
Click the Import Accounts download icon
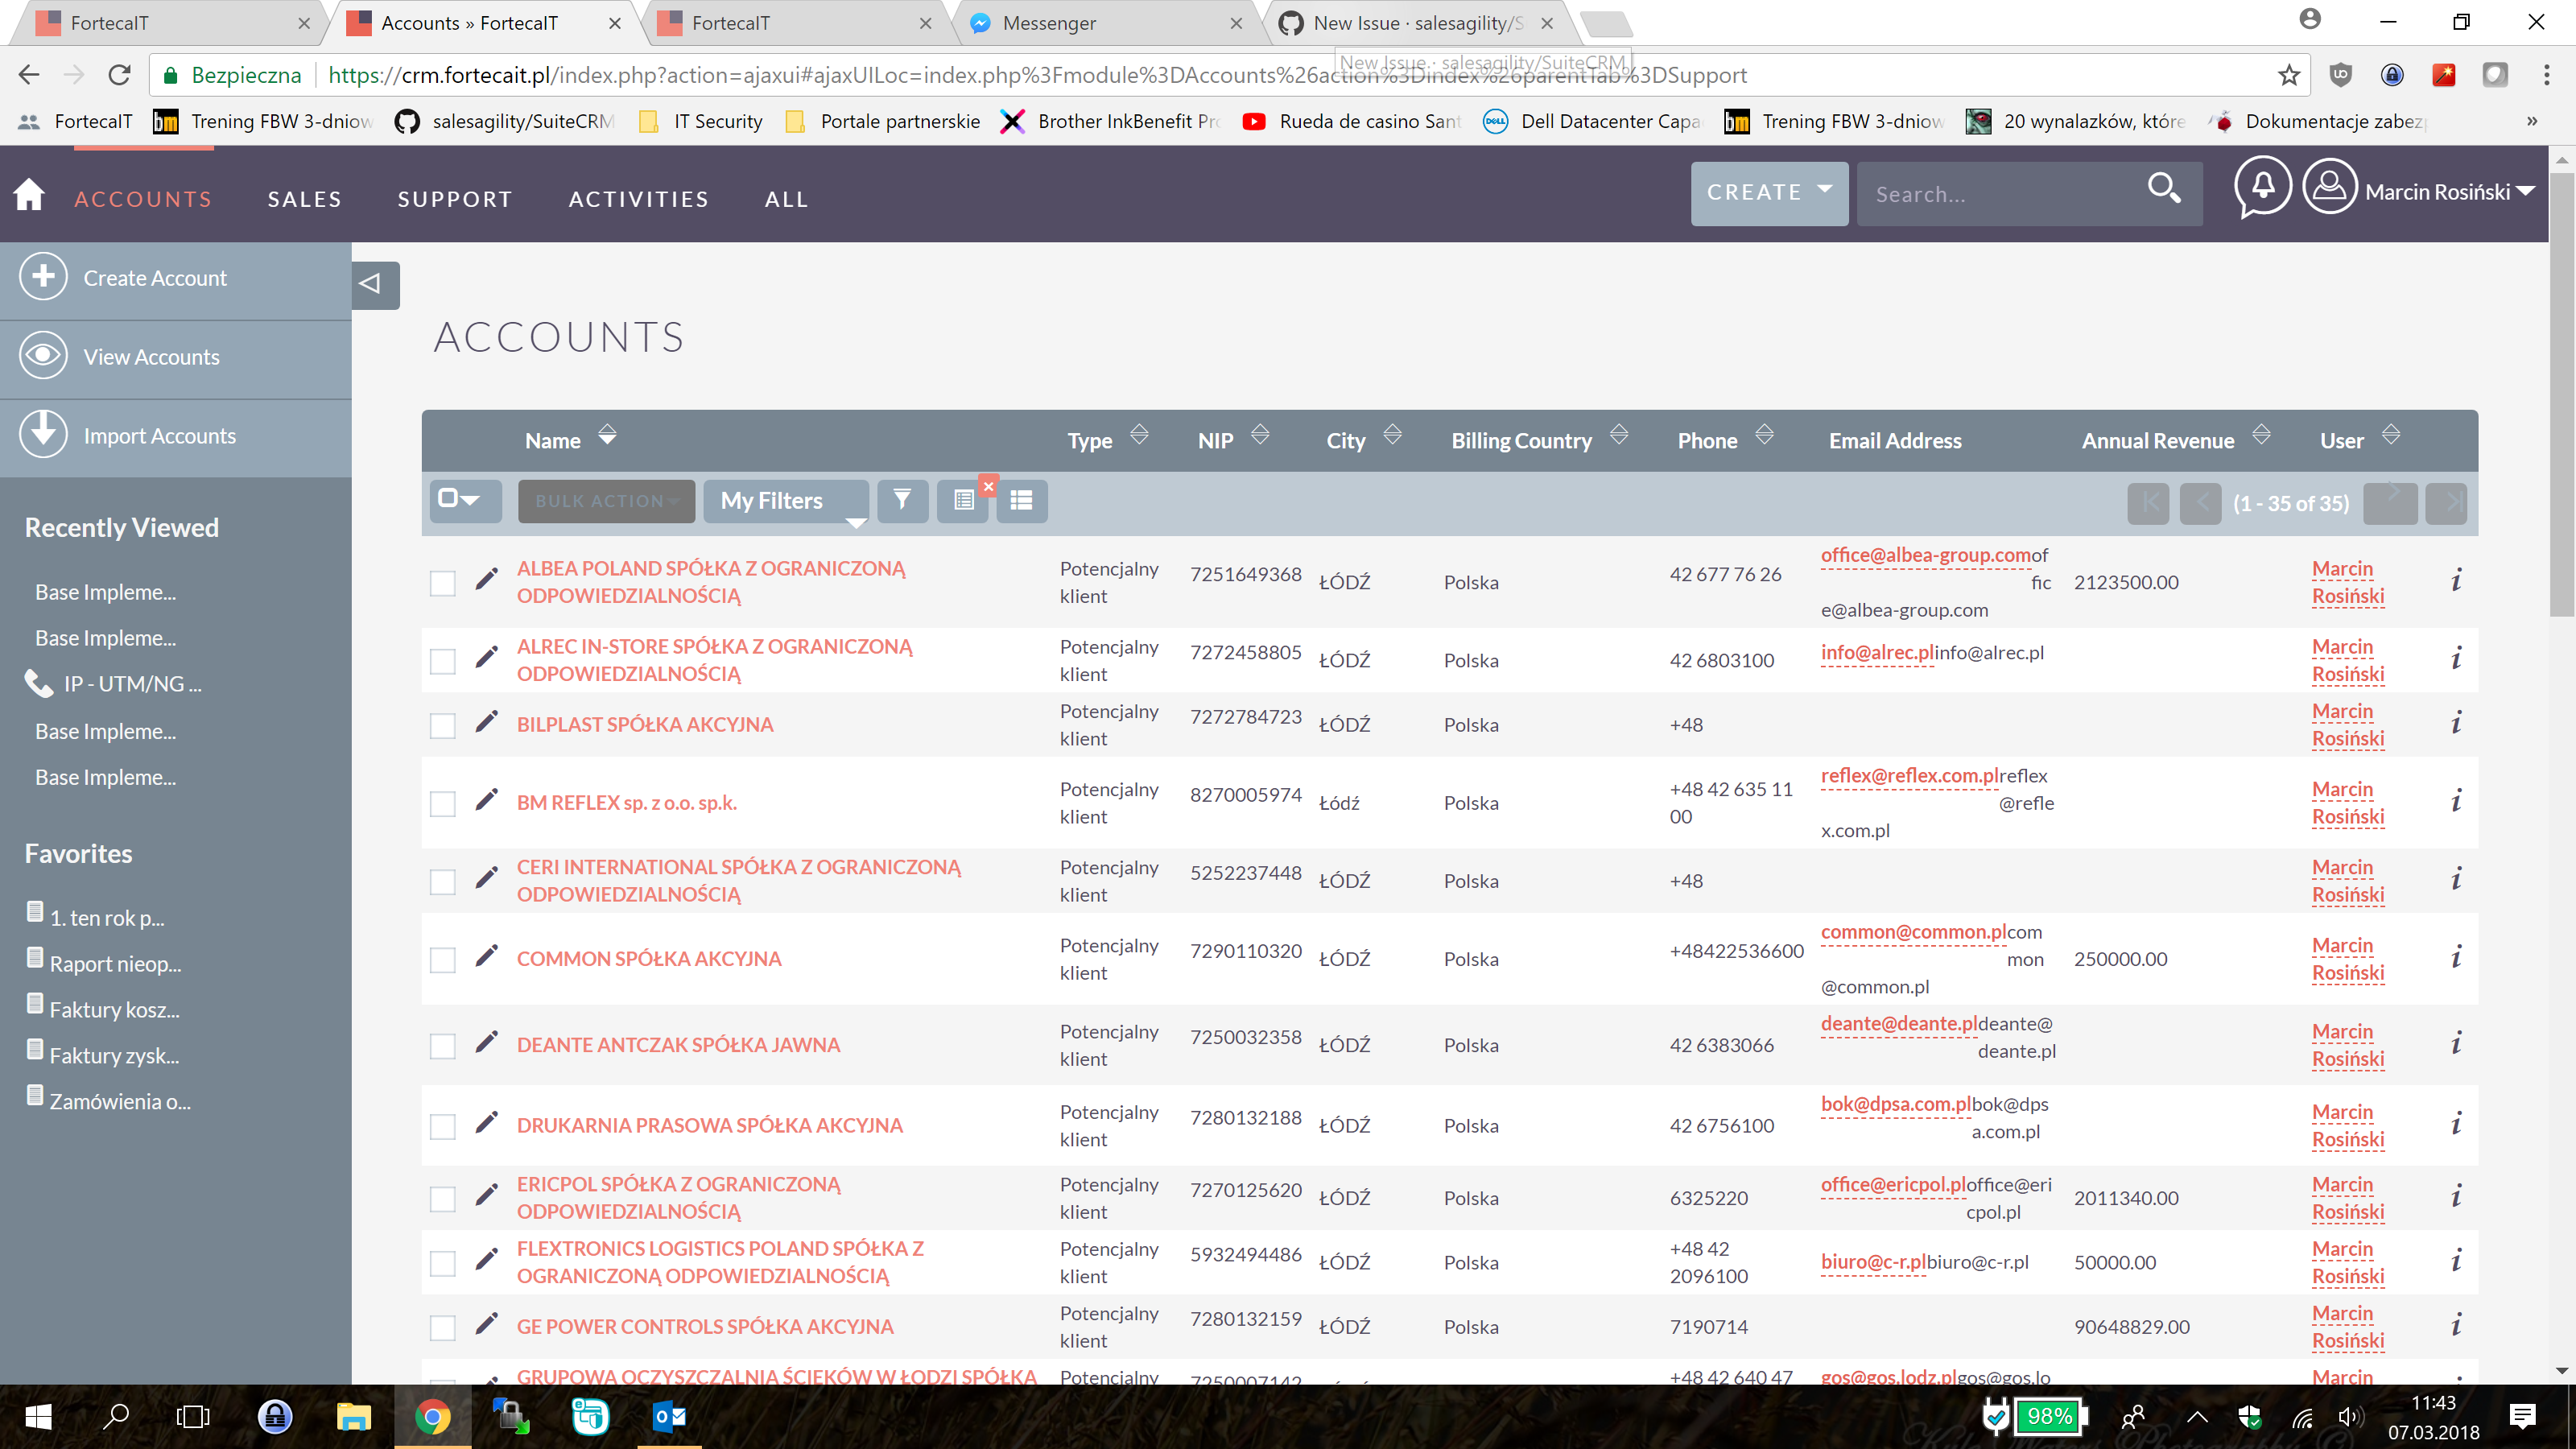pos(43,435)
